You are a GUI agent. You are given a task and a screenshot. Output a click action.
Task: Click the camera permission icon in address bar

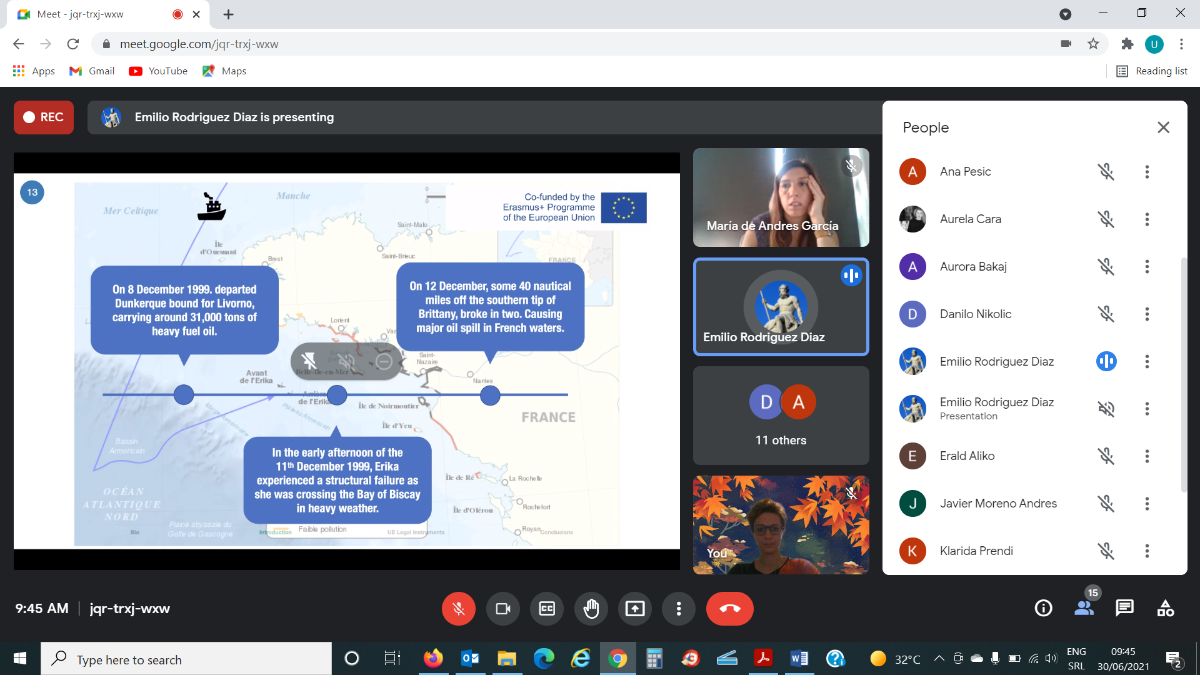[1066, 44]
